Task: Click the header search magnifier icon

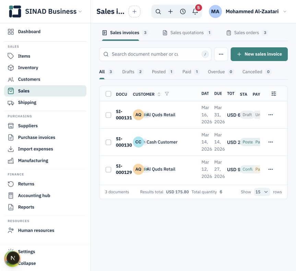Action: click(158, 12)
